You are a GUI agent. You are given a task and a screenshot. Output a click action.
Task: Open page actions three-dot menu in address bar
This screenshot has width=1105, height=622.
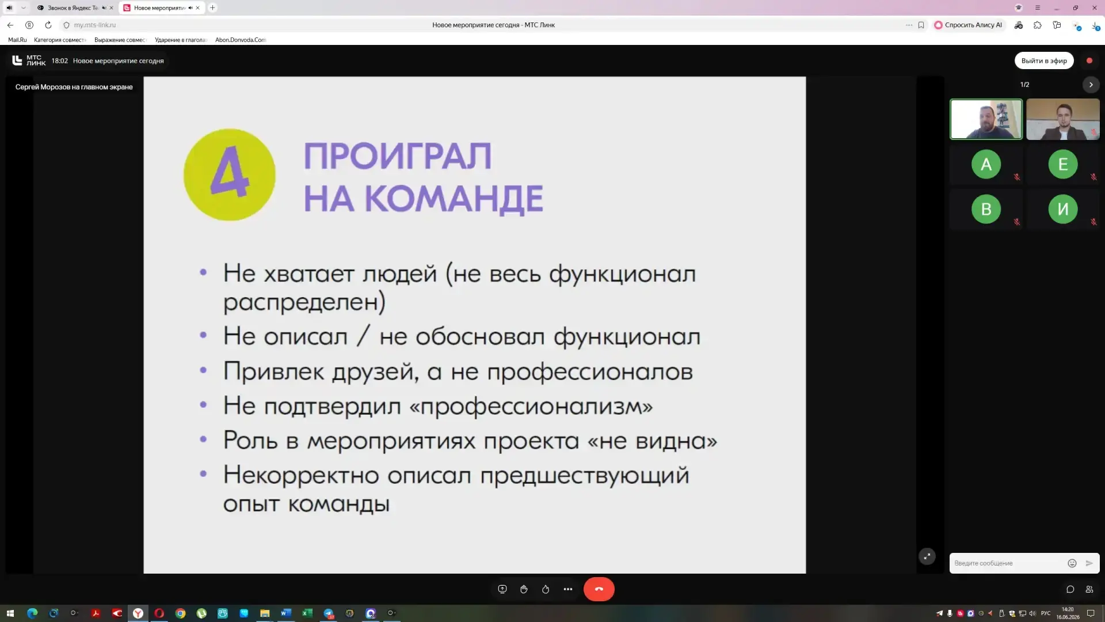pyautogui.click(x=909, y=25)
